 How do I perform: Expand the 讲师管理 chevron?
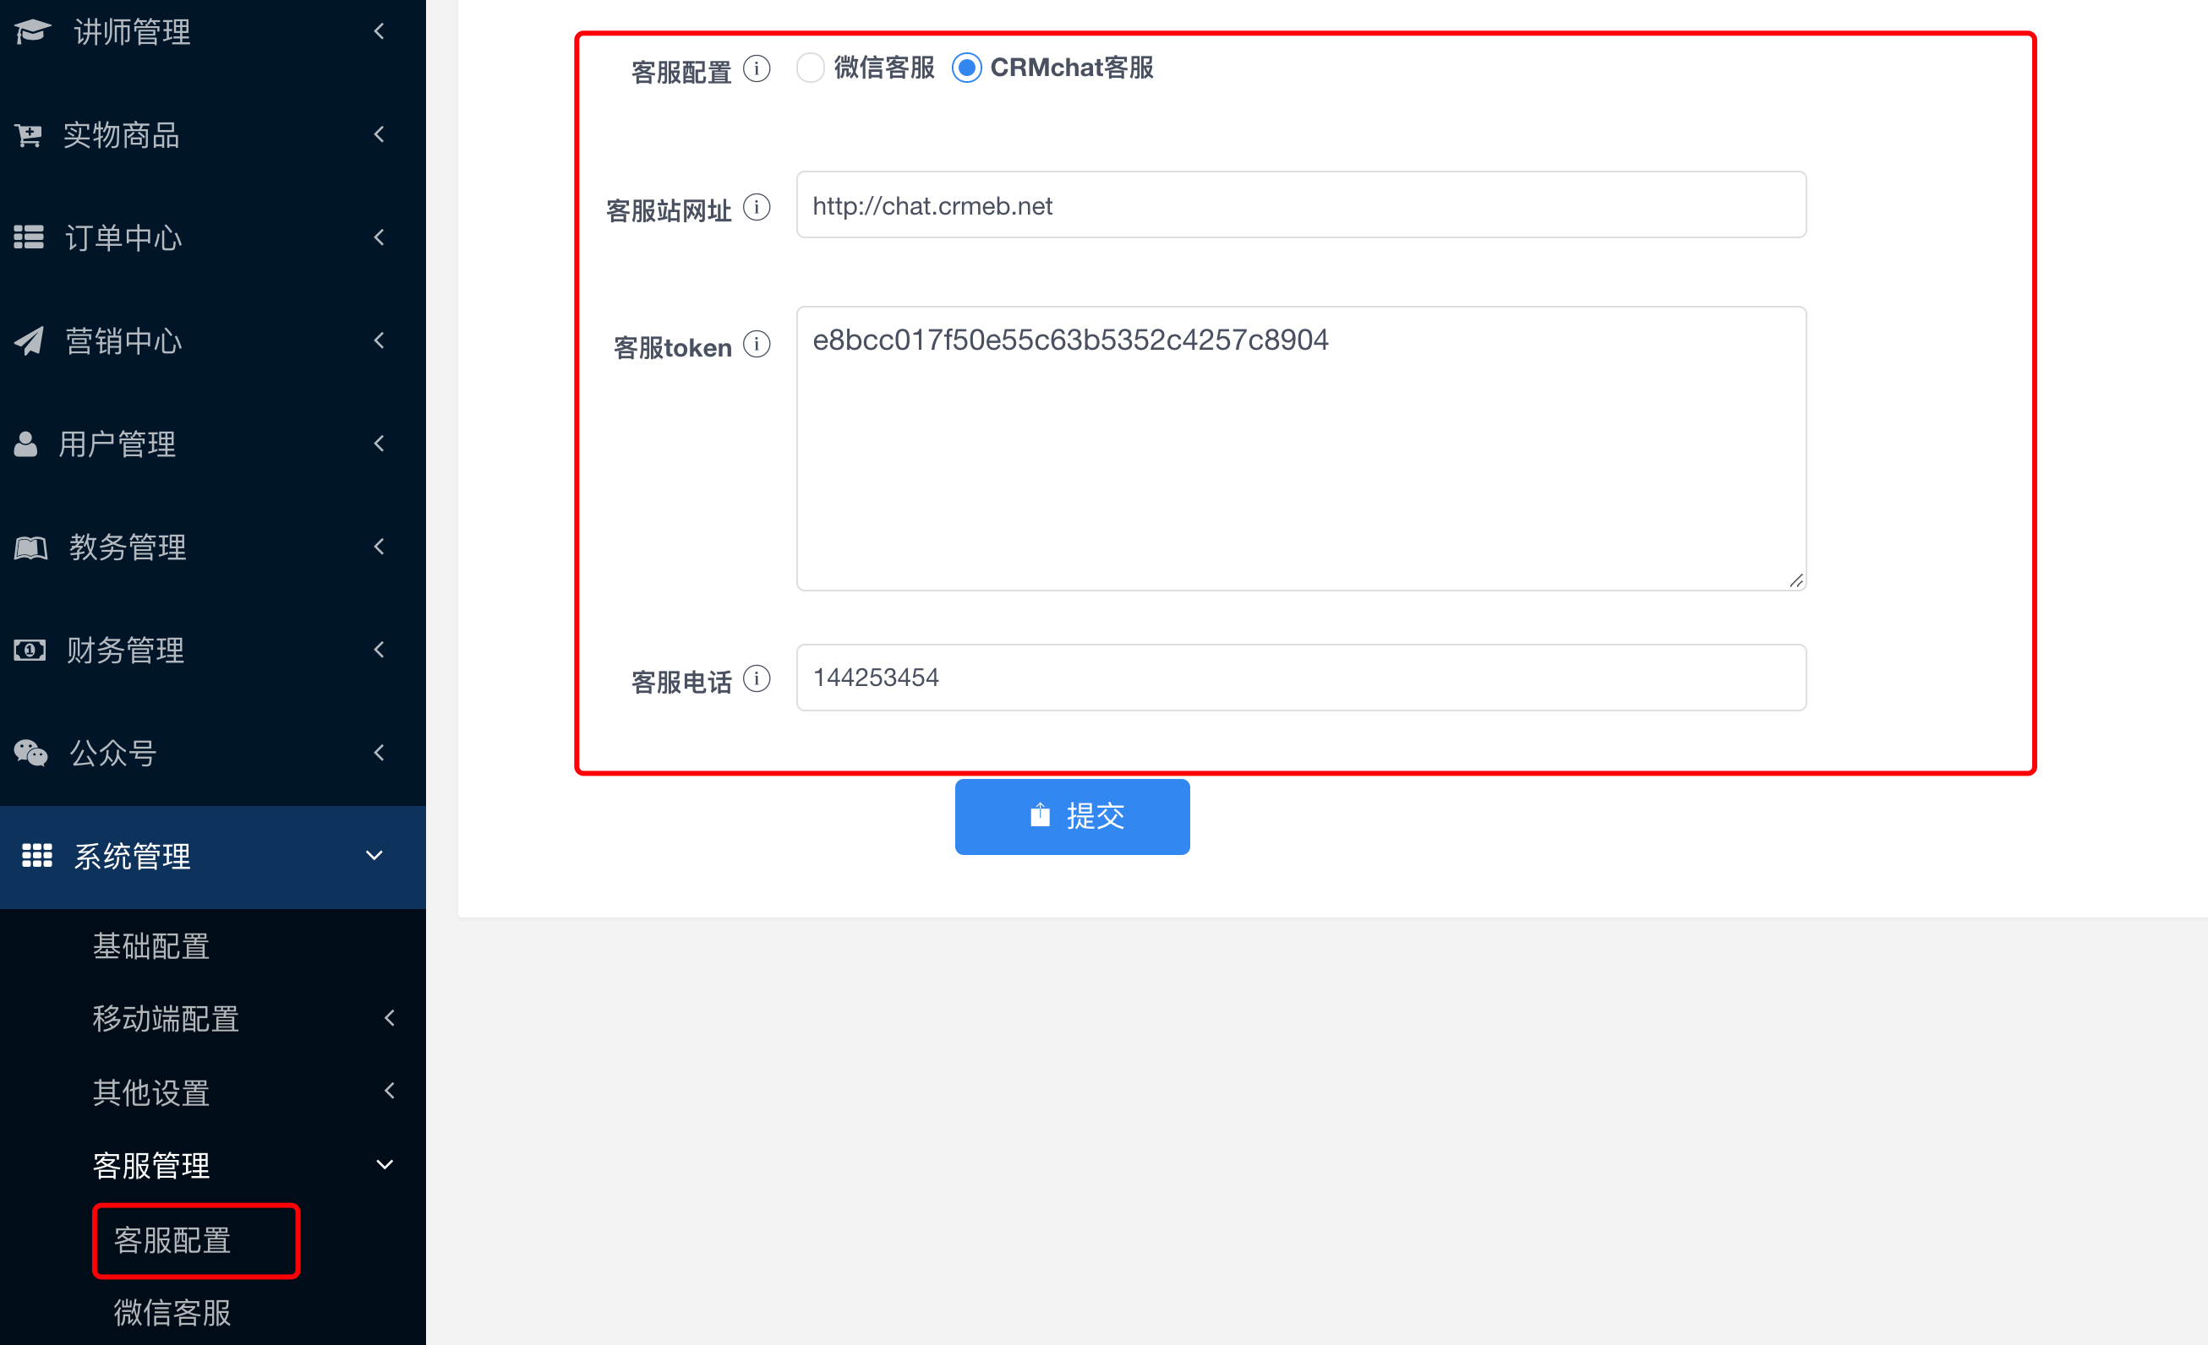(380, 31)
